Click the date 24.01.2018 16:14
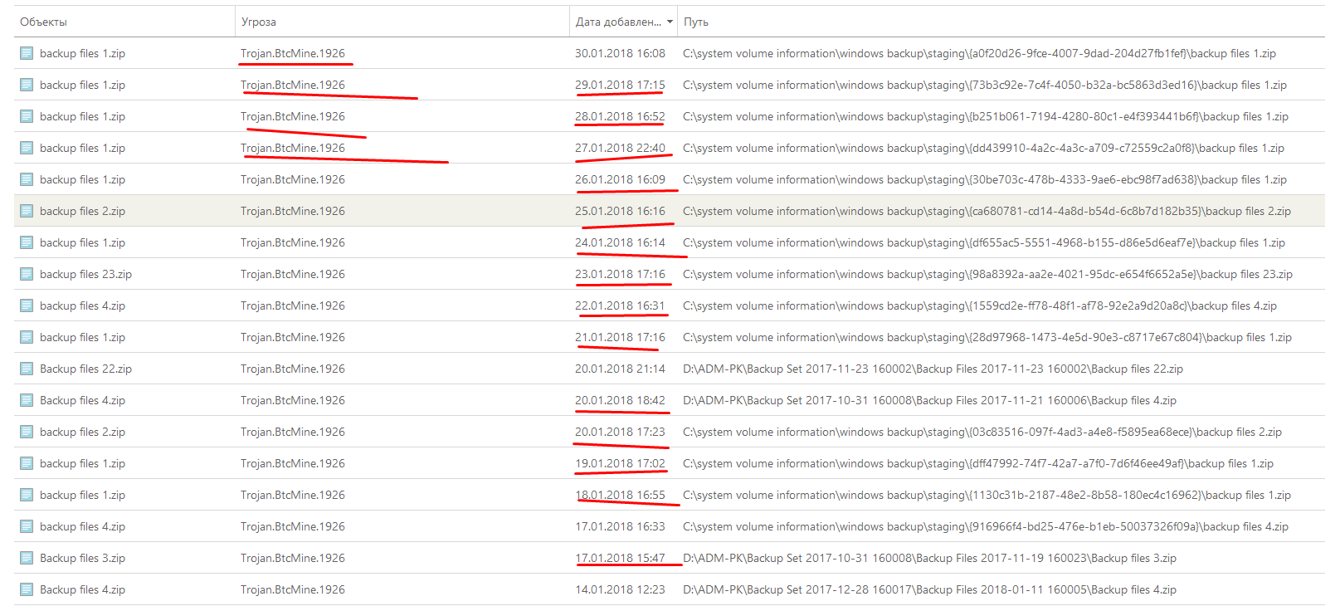Viewport: 1340px width, 606px height. point(620,242)
